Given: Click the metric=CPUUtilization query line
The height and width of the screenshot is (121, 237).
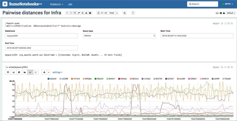Looking at the screenshot, I should pyautogui.click(x=44, y=26).
